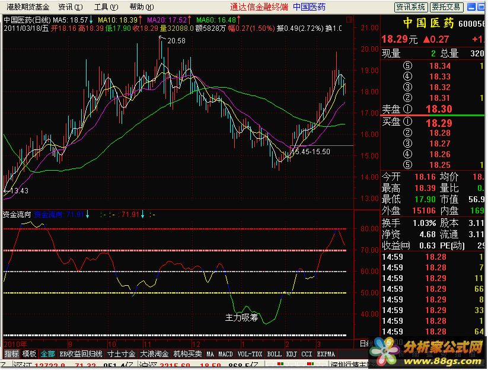Click sell level ④ price 18.33
Screen dimensions: 488x370
click(x=439, y=76)
